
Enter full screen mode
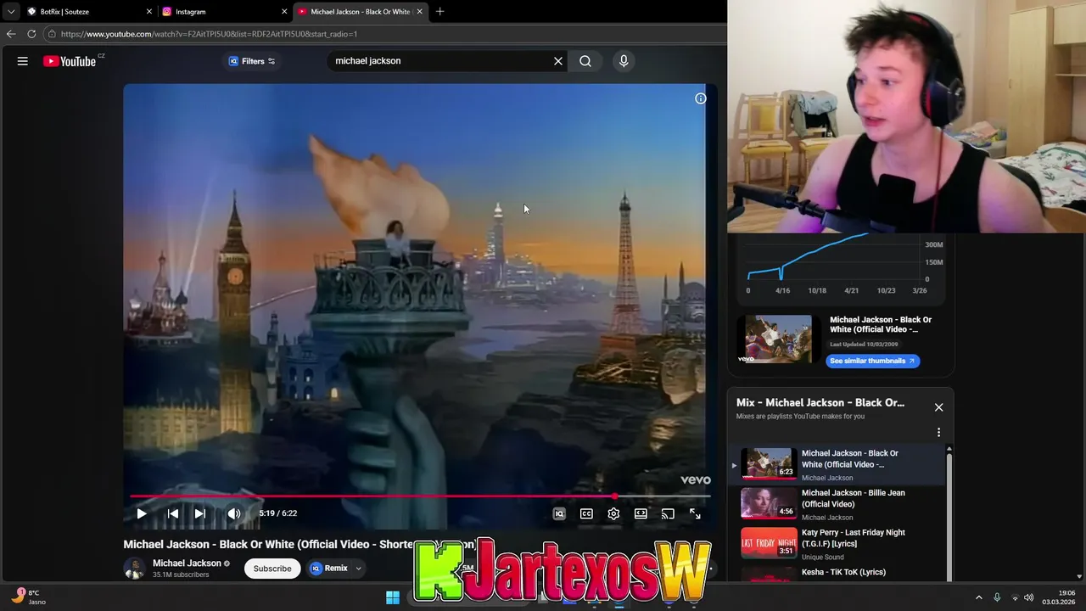pyautogui.click(x=695, y=513)
